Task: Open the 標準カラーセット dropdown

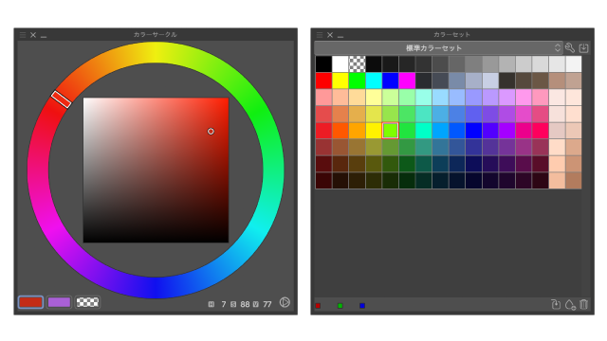Action: [x=438, y=48]
